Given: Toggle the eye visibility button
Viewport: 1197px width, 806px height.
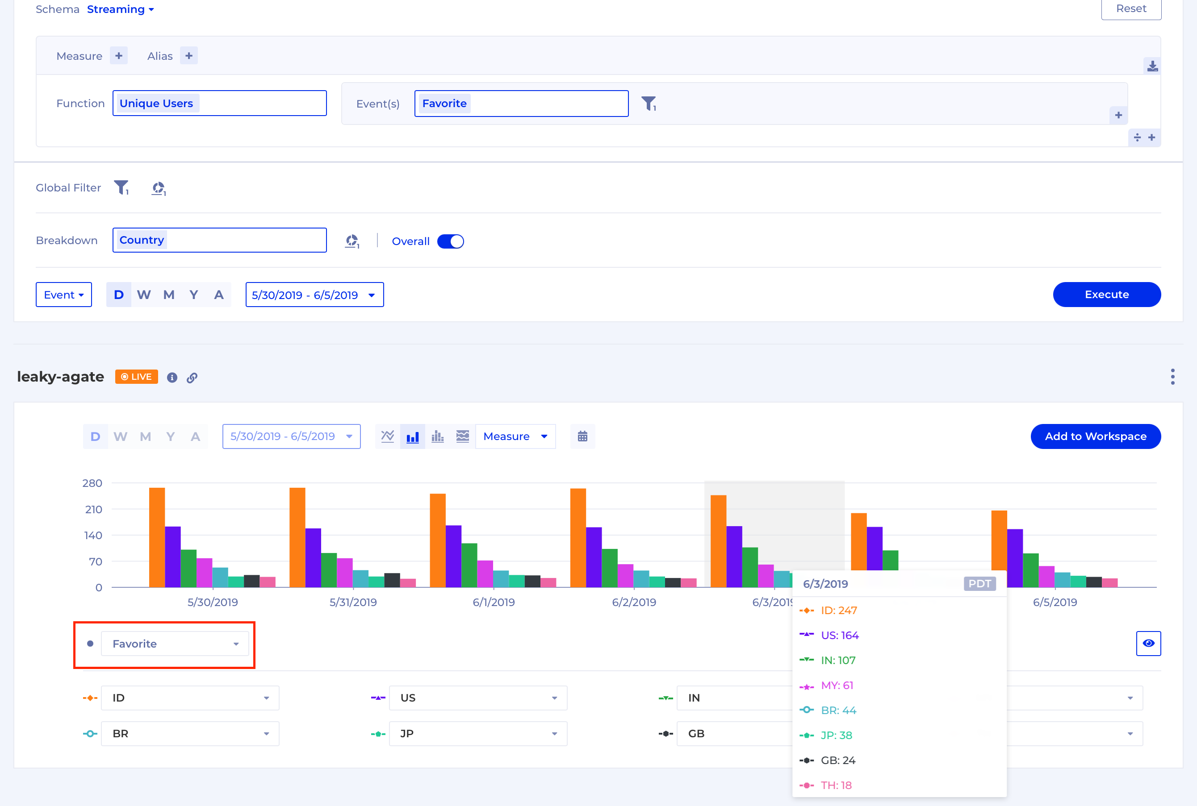Looking at the screenshot, I should (1148, 643).
